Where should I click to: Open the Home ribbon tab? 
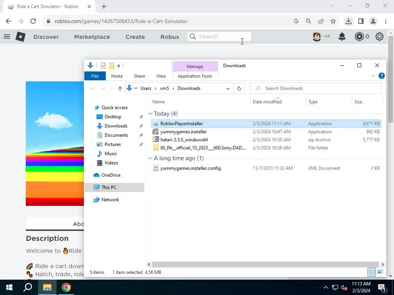[x=117, y=76]
